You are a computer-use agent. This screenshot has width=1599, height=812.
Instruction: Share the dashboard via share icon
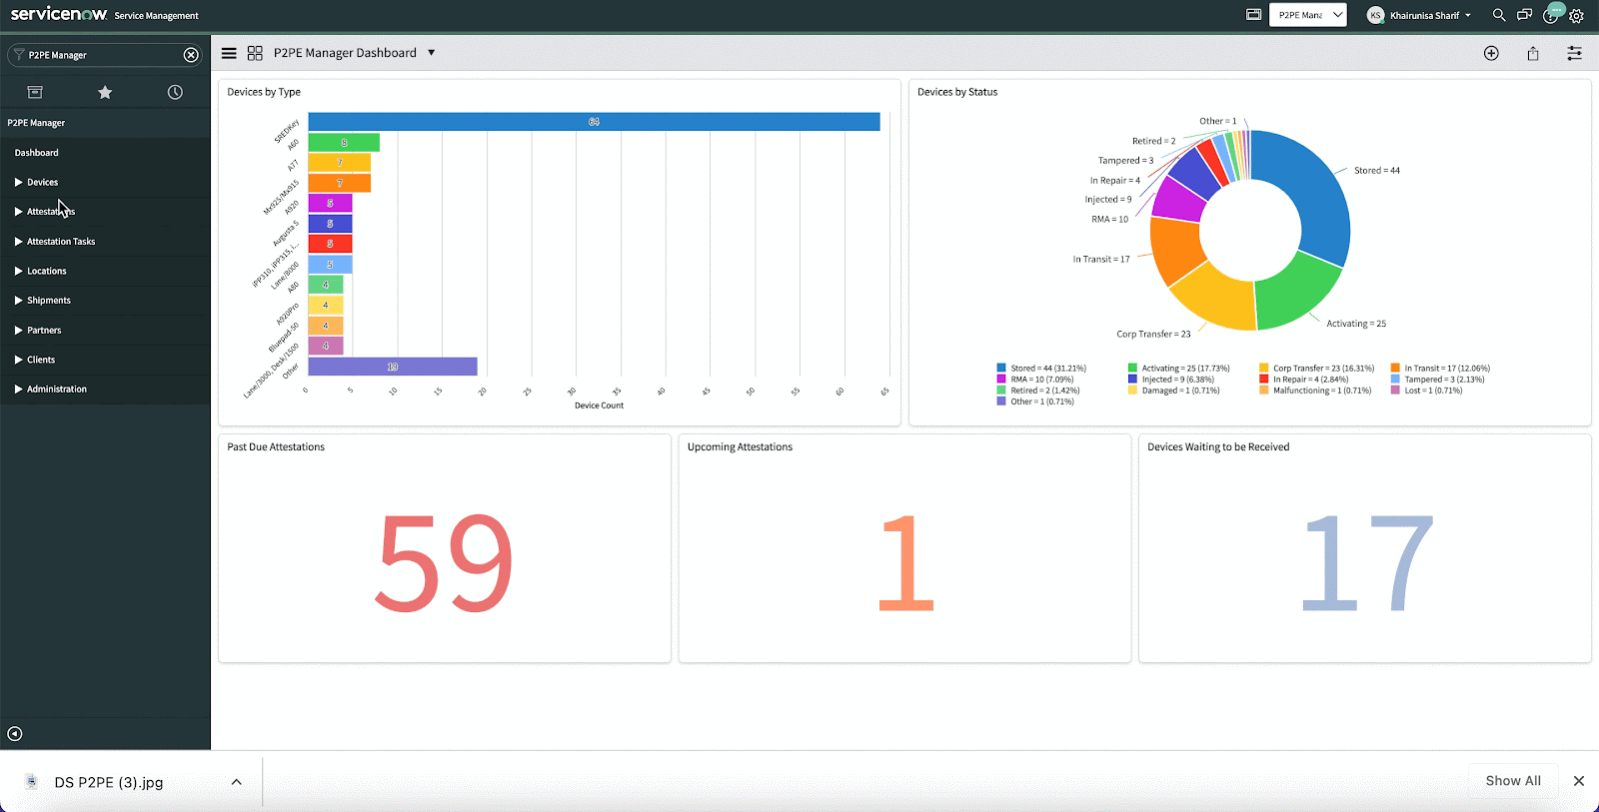pyautogui.click(x=1533, y=53)
